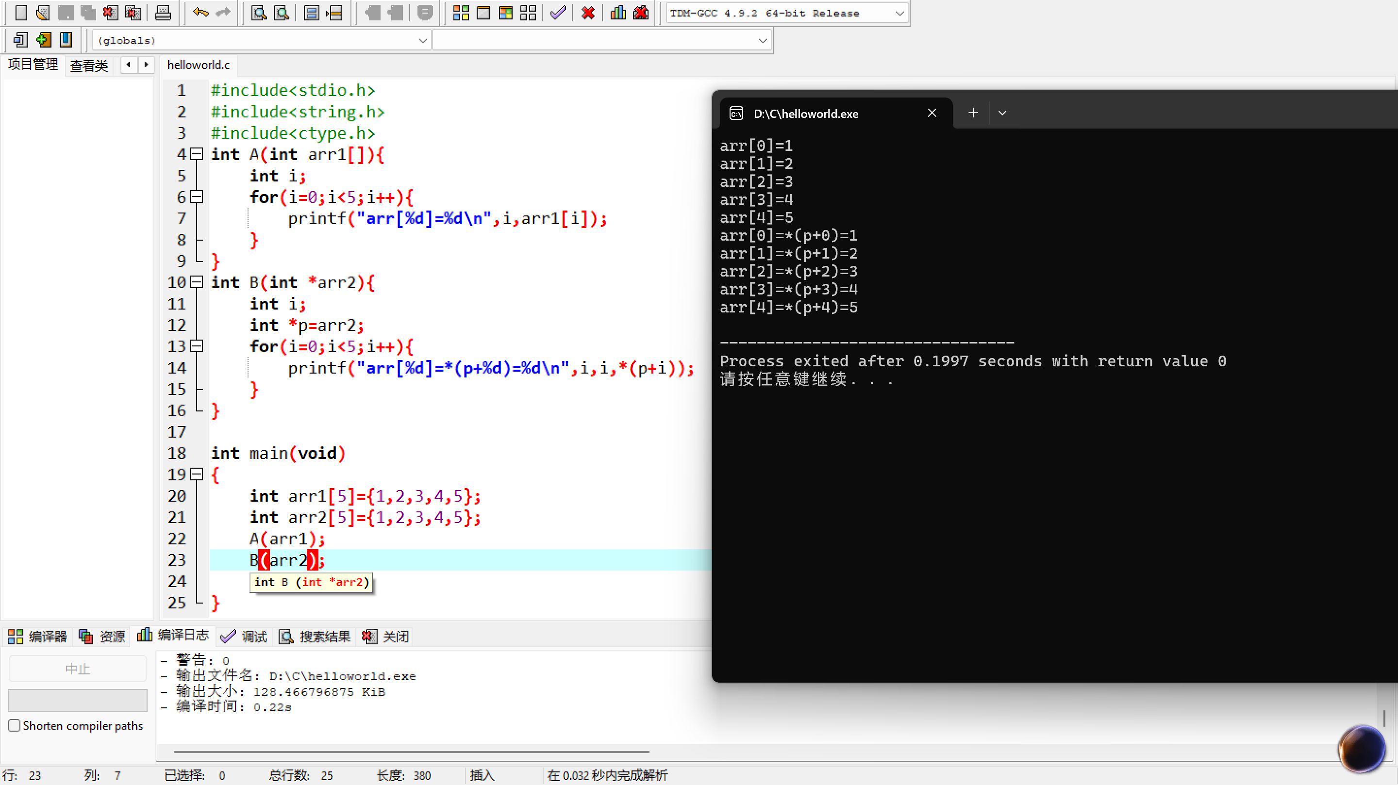Collapse the for loop fold at line 13
Screen dimensions: 1398x785
197,346
